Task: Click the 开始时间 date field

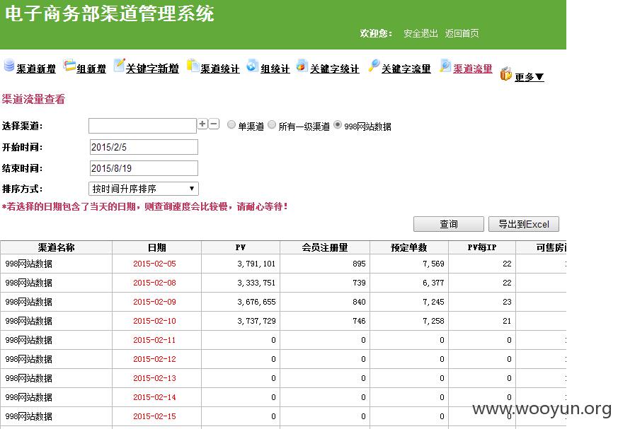Action: 144,147
